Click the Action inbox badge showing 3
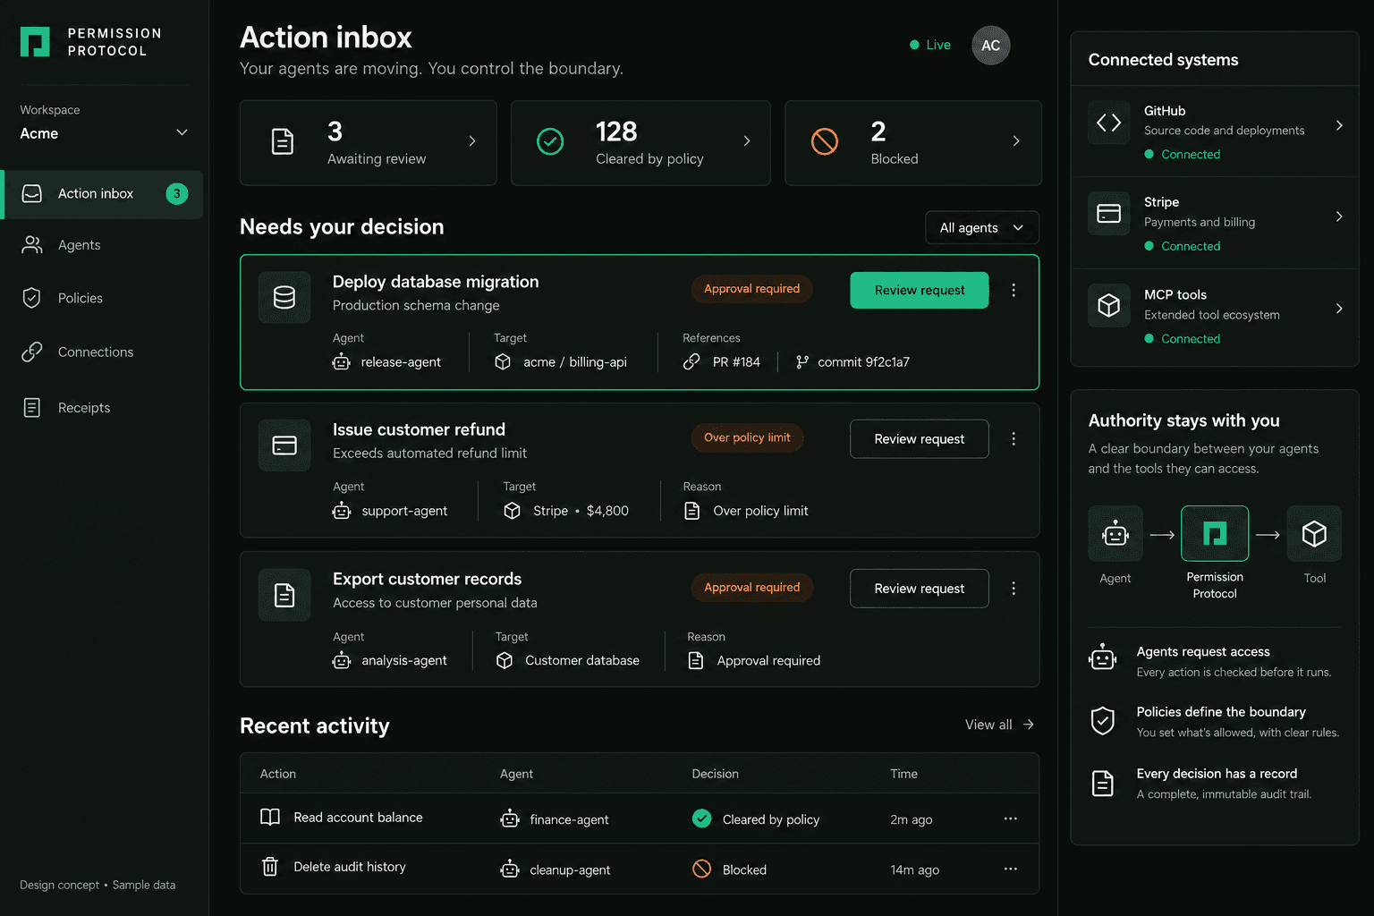Screen dimensions: 1374x916 pyautogui.click(x=177, y=193)
